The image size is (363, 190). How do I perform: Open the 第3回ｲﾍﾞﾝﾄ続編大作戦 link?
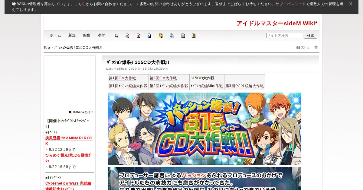[x=244, y=86]
